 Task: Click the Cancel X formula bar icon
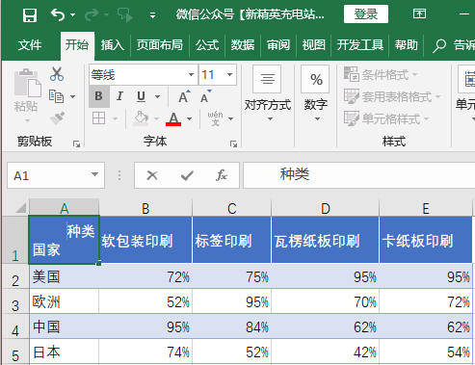tap(152, 175)
